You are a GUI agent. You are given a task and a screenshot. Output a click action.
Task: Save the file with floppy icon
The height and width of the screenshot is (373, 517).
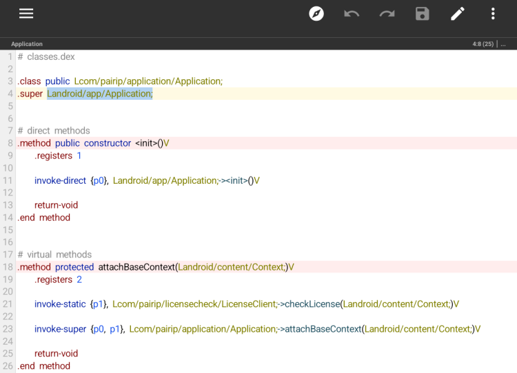coord(423,14)
